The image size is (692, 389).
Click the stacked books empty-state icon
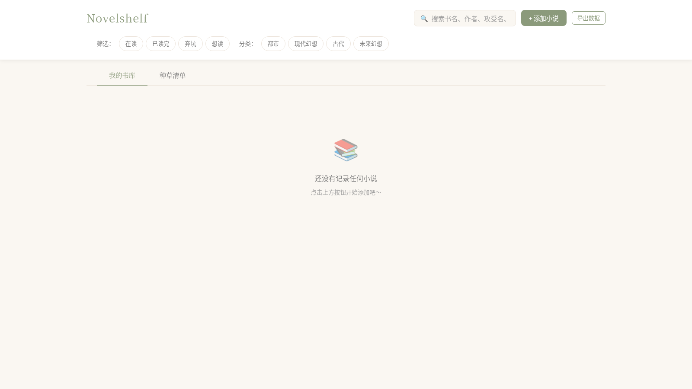tap(346, 150)
